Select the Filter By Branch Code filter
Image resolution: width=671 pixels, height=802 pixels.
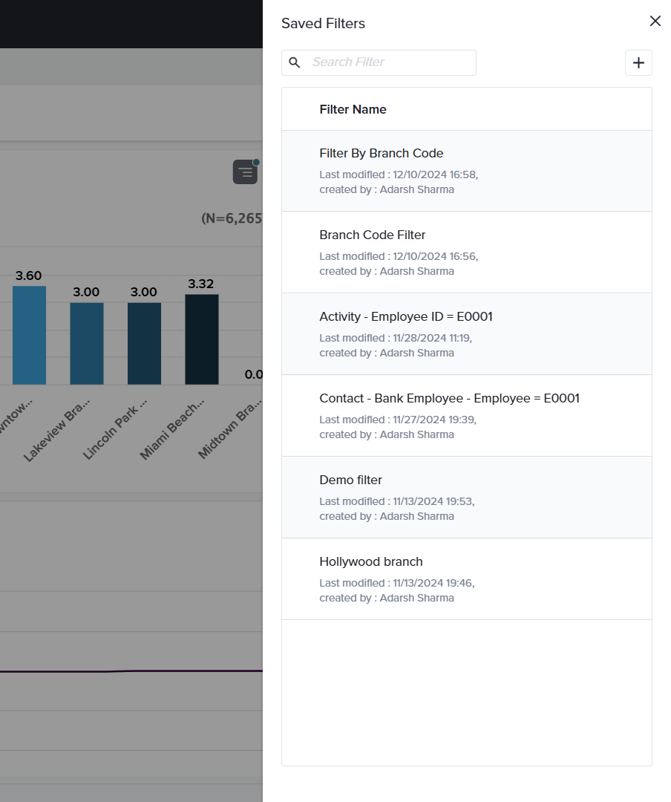click(x=381, y=154)
